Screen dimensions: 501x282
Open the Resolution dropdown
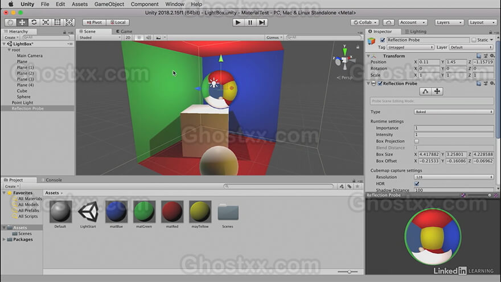pyautogui.click(x=454, y=177)
